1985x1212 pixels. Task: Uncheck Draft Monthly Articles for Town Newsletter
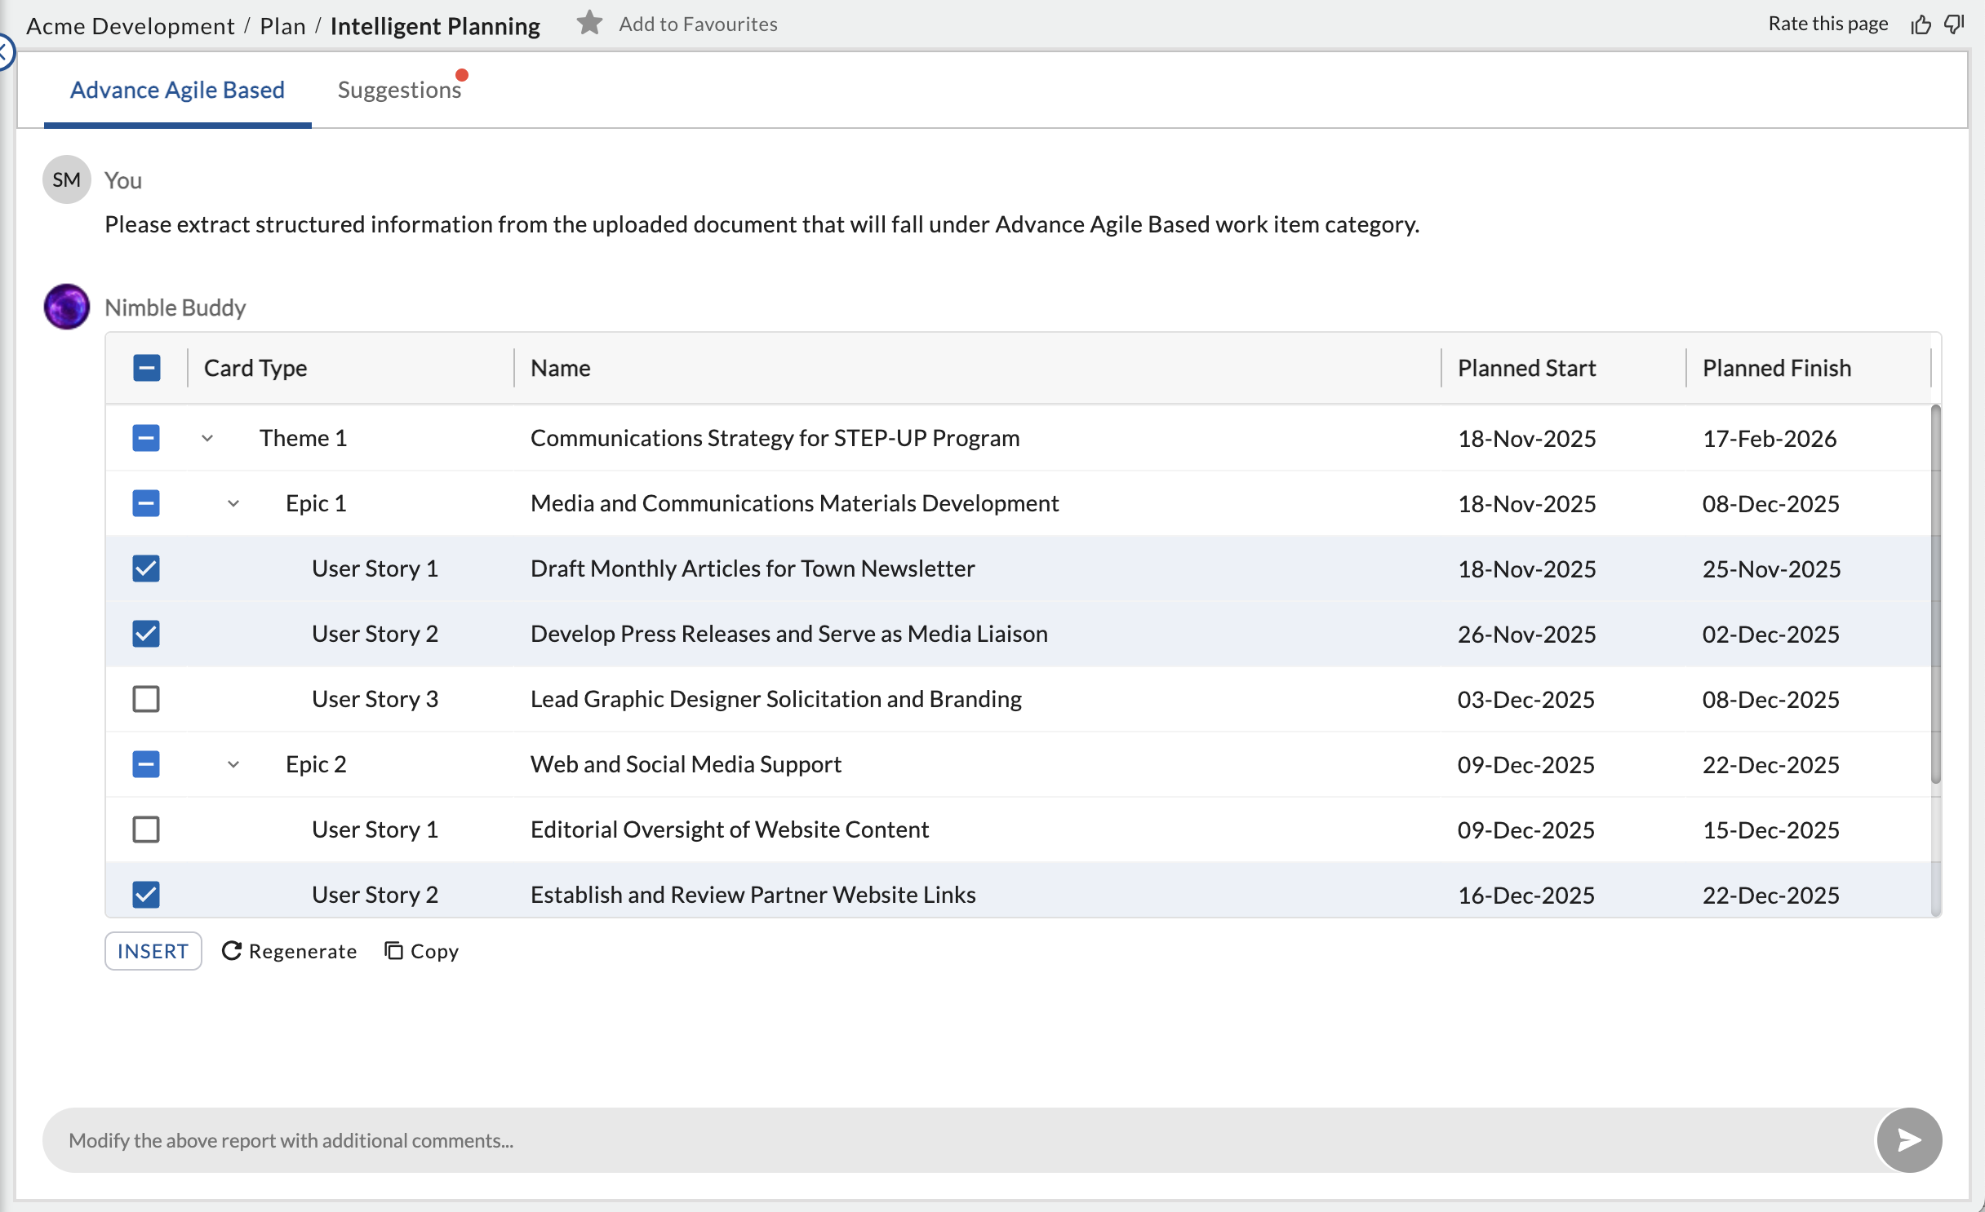pos(146,568)
